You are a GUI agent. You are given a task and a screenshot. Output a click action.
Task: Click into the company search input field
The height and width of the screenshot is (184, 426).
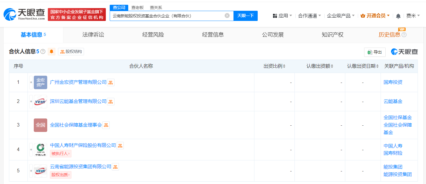167,16
